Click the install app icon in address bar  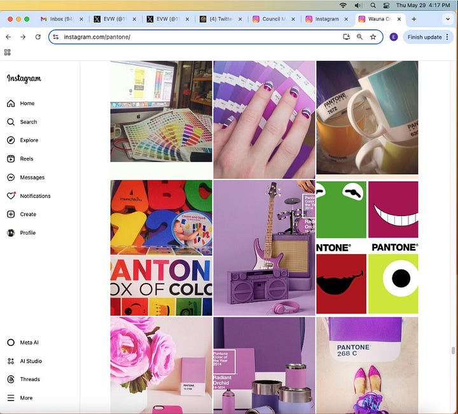click(347, 37)
